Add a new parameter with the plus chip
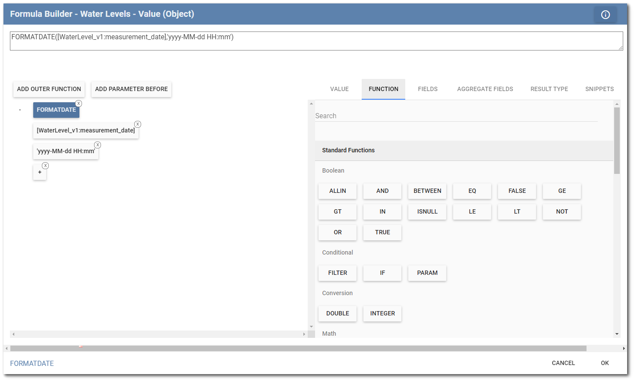This screenshot has width=634, height=381. (40, 172)
